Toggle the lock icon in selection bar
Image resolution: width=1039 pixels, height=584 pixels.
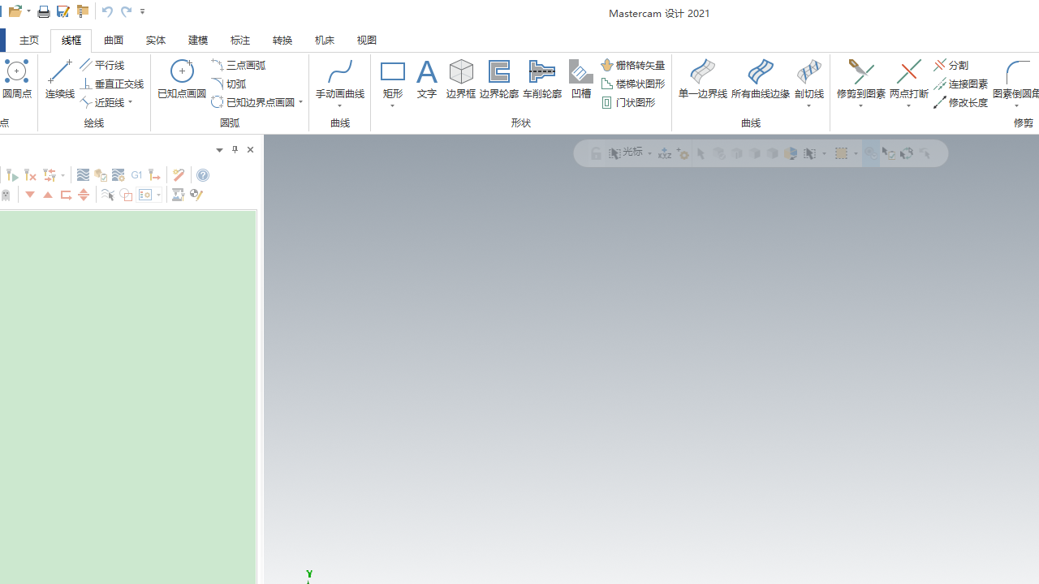click(596, 153)
